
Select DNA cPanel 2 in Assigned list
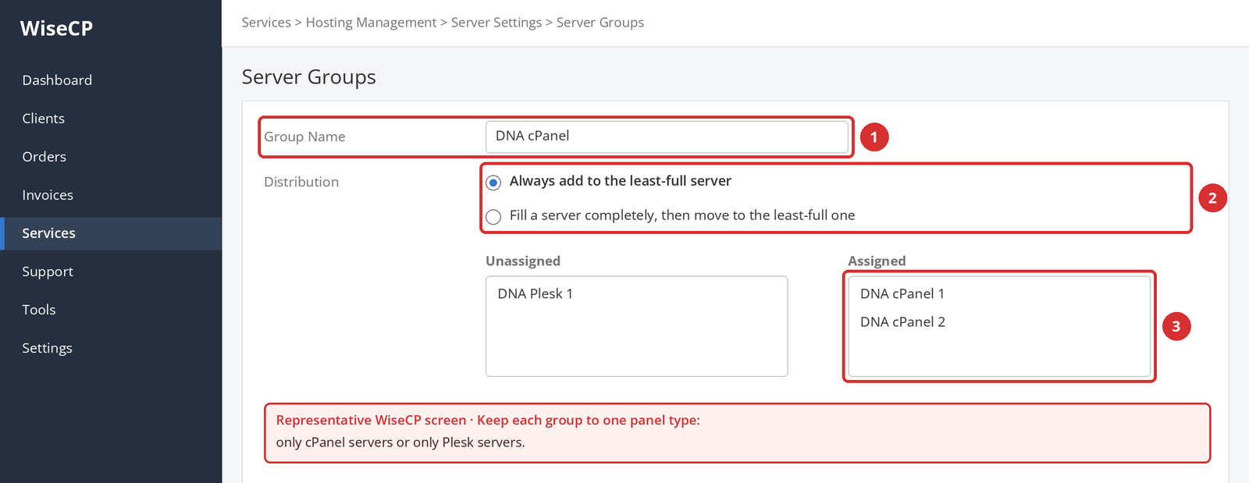tap(902, 322)
